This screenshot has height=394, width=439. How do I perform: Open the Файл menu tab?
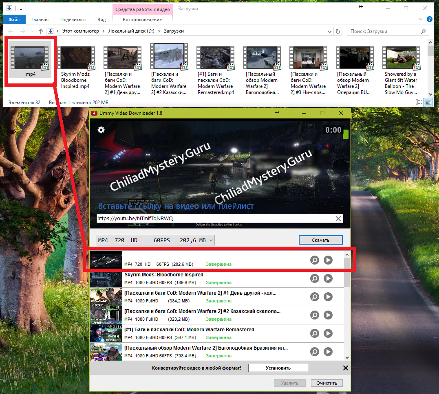point(14,19)
